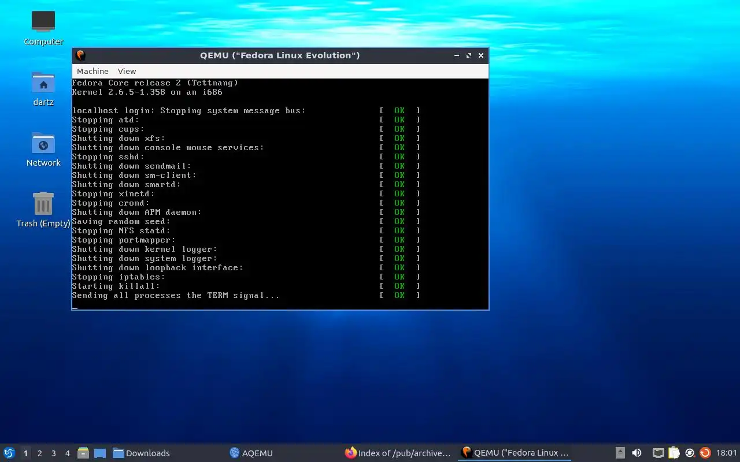Open the network connection tray icon
This screenshot has height=462, width=740.
click(x=658, y=453)
